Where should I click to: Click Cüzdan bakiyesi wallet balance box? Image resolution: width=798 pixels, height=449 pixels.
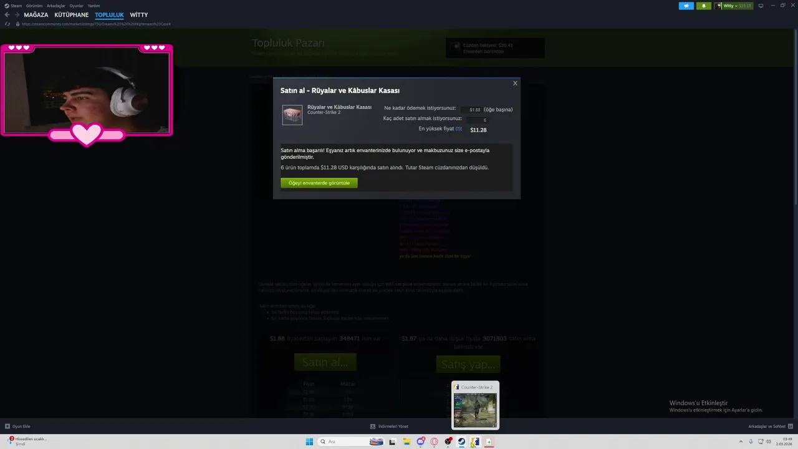coord(495,48)
